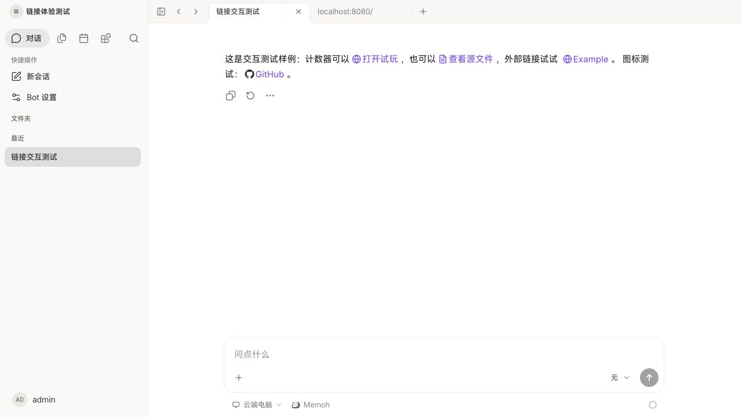The width and height of the screenshot is (742, 417).
Task: Click the 快捷操作 section heading
Action: tap(24, 60)
